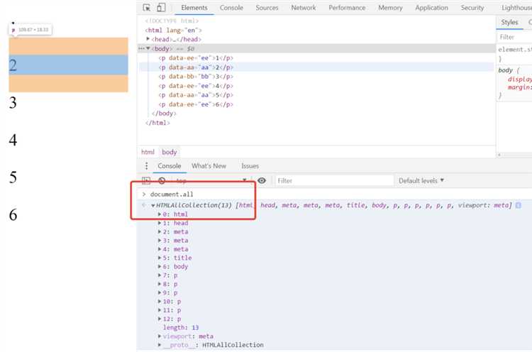Select the p data-ee node containing 6
This screenshot has width=532, height=352.
(x=196, y=104)
